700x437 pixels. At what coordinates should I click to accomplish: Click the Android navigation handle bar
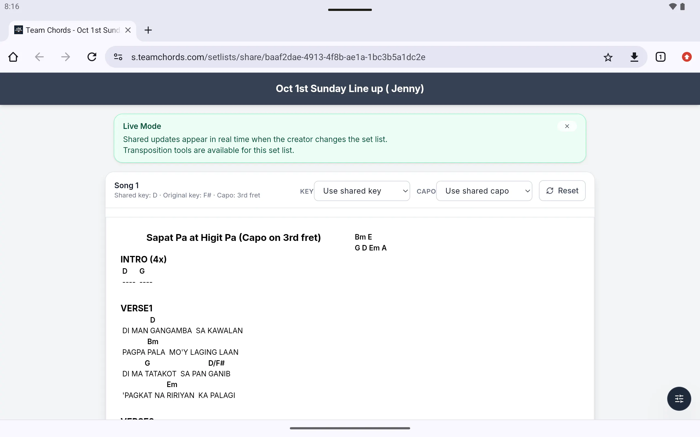350,428
